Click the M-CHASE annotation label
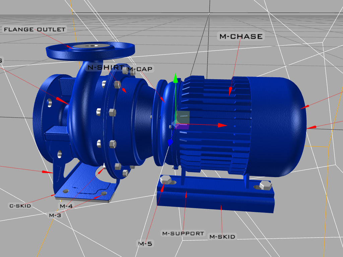343x257 pixels. [241, 36]
